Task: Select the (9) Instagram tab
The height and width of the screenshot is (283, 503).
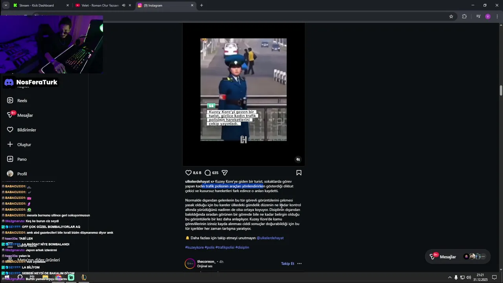Action: tap(165, 6)
